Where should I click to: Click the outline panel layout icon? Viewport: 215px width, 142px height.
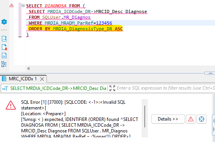click(x=4, y=64)
